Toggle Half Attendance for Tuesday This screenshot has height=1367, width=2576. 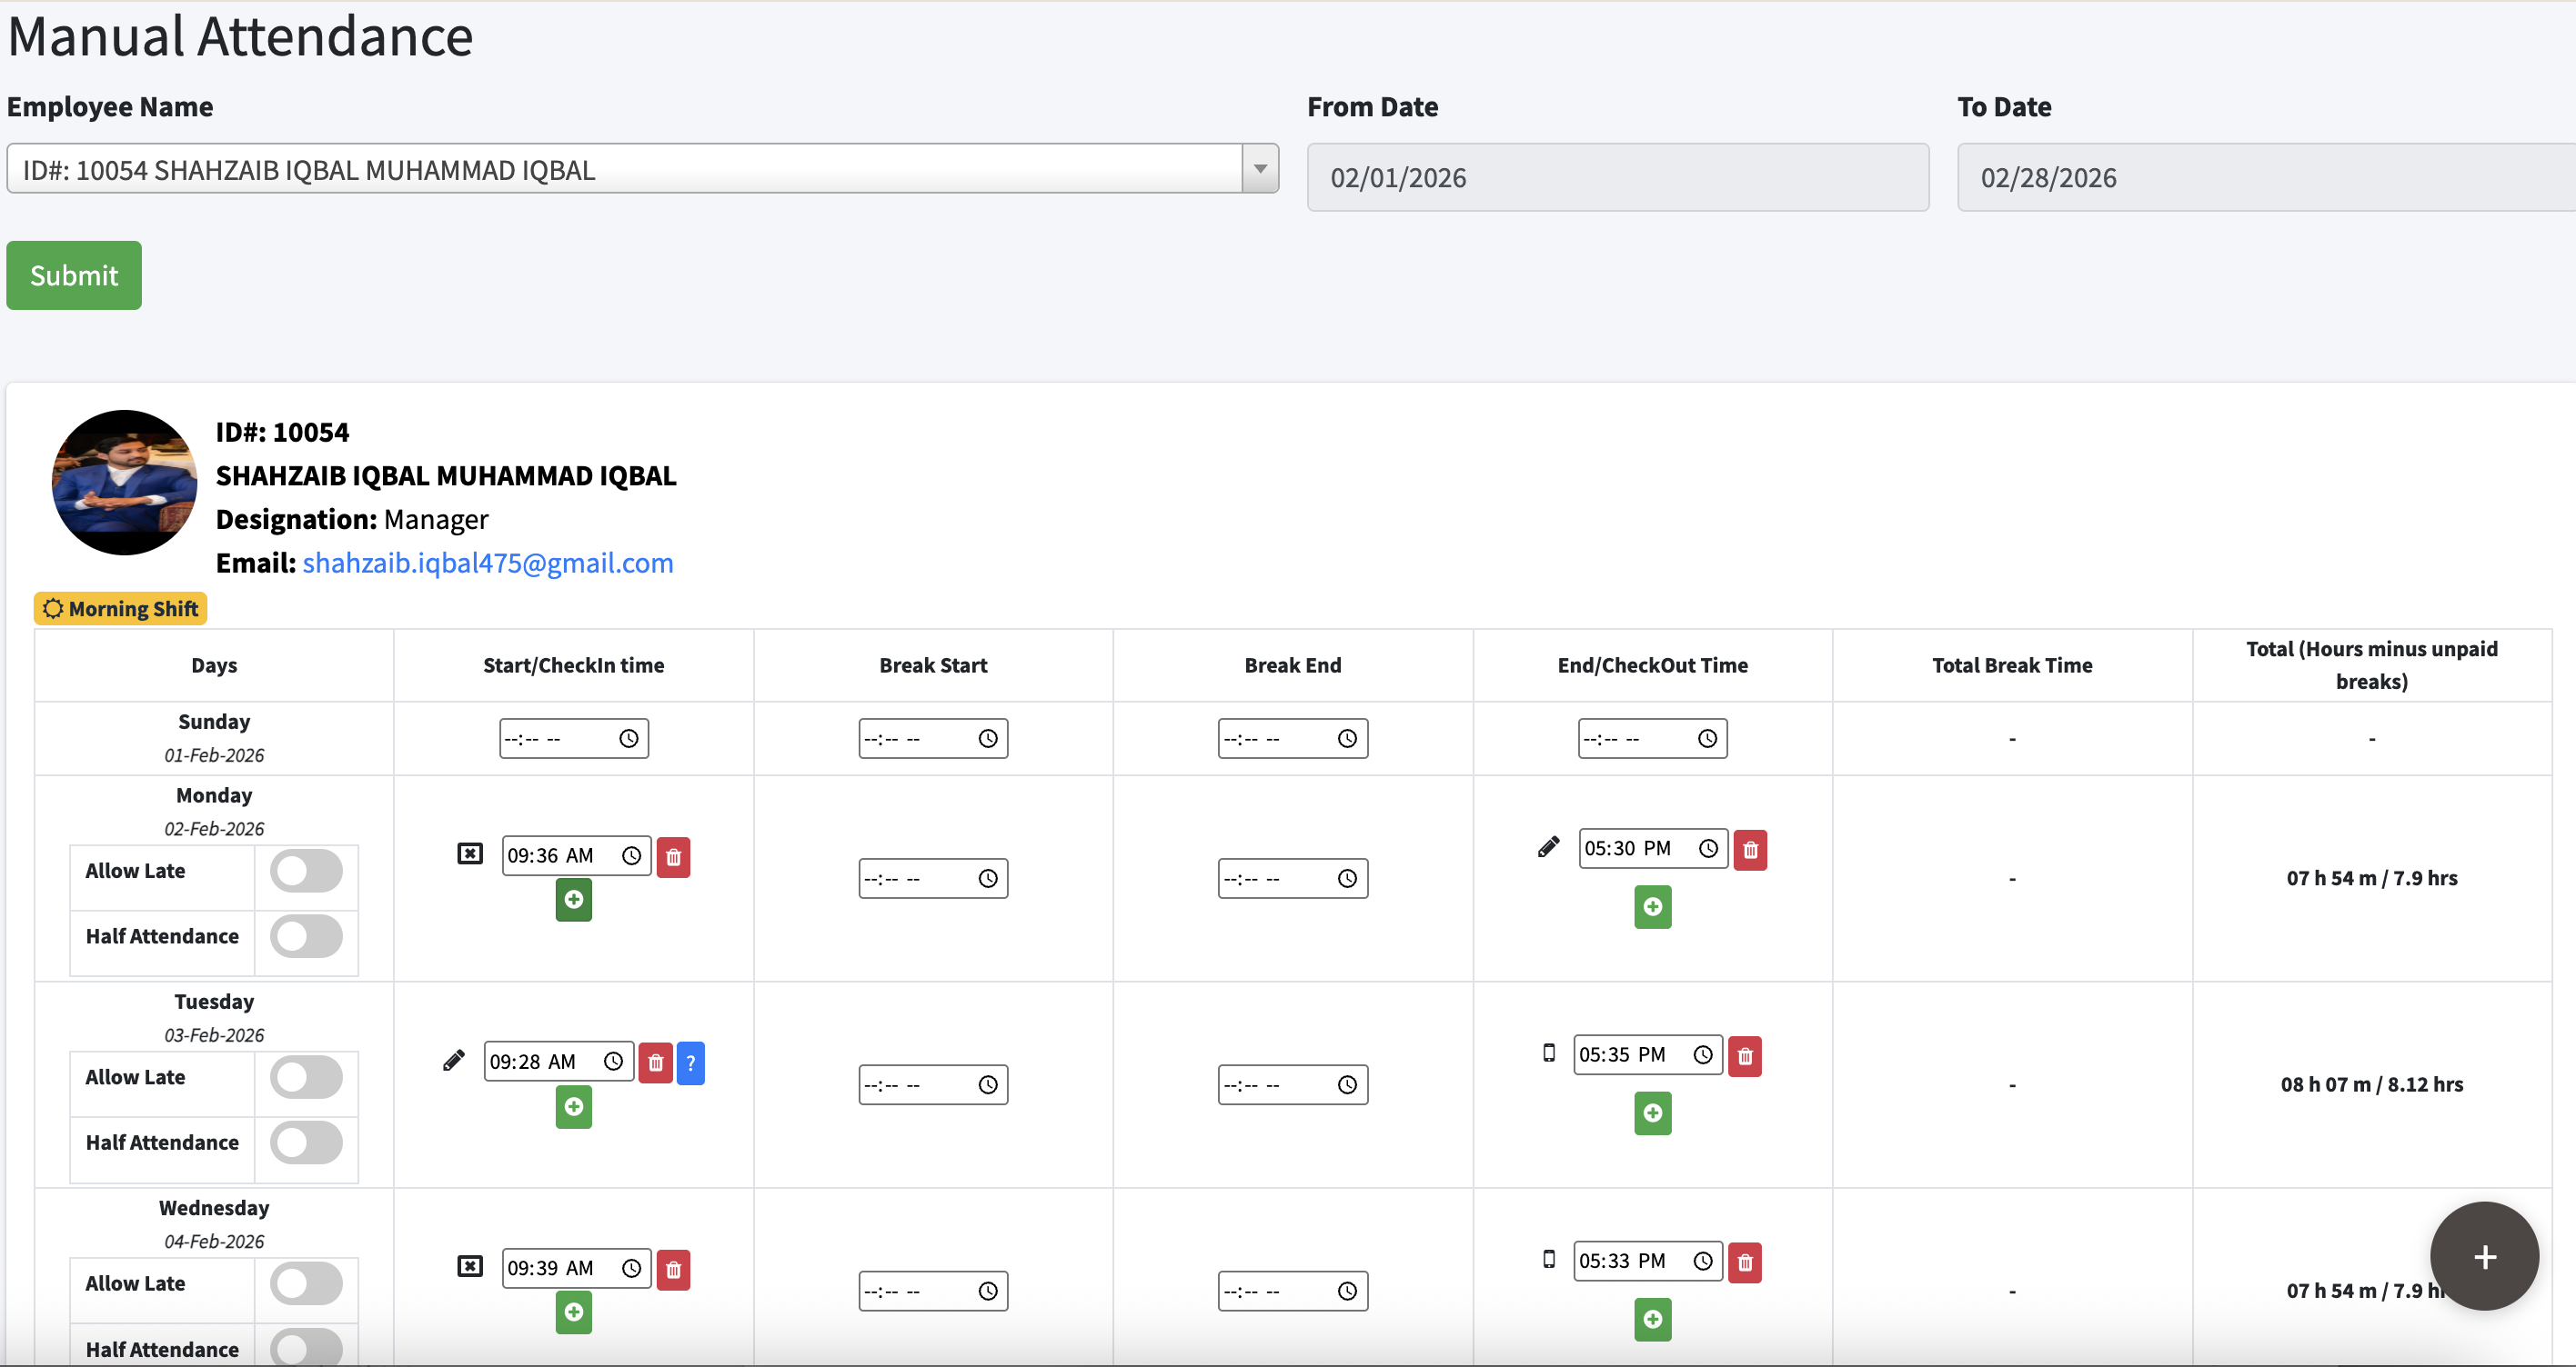[x=306, y=1142]
